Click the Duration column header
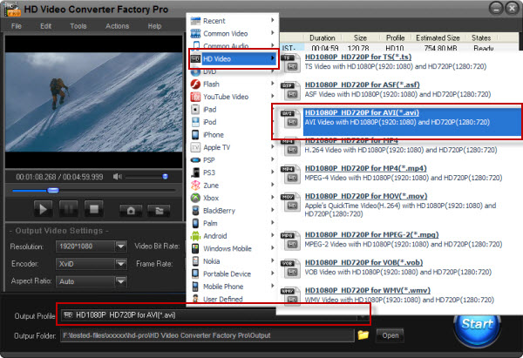The height and width of the screenshot is (358, 523). click(x=323, y=38)
